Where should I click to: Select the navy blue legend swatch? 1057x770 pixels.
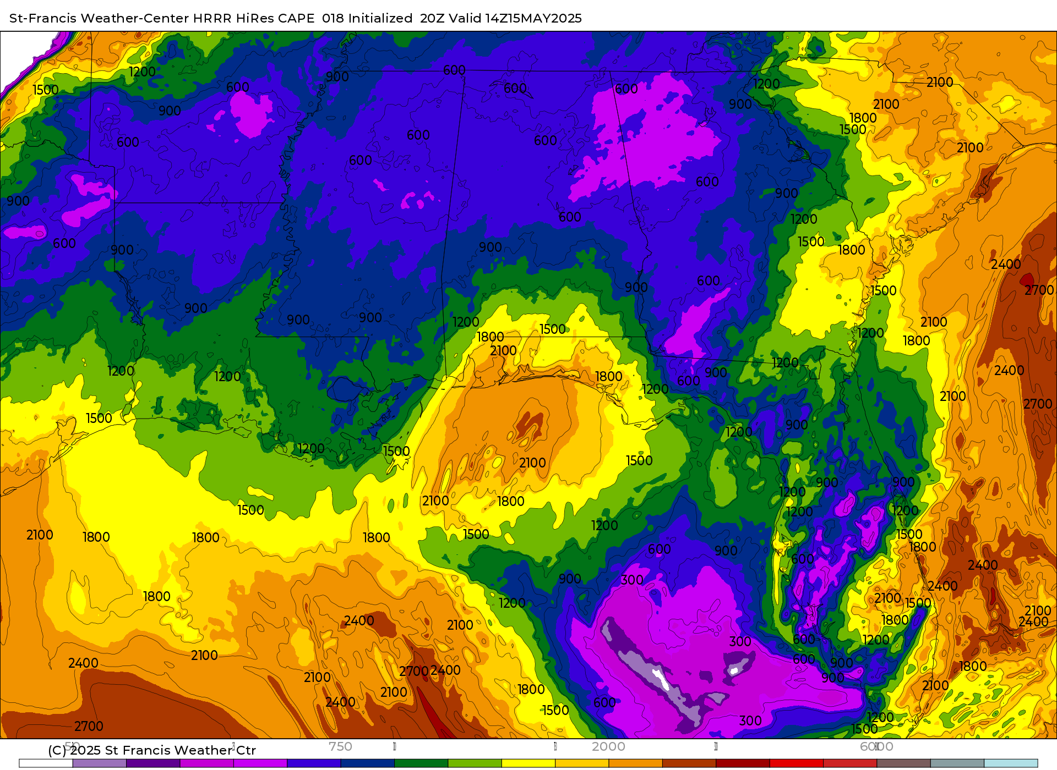tap(367, 763)
